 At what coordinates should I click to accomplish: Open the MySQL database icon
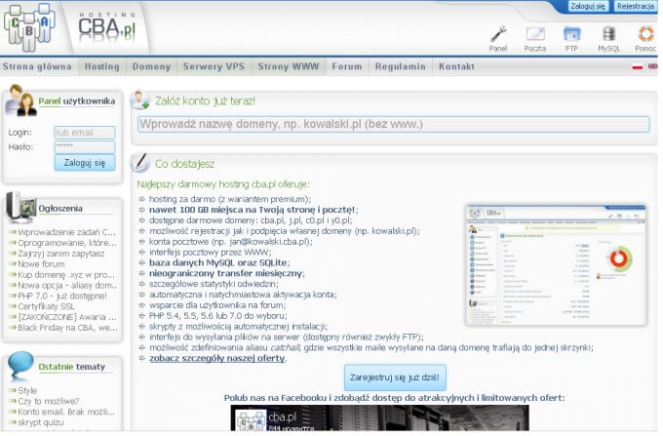[608, 34]
